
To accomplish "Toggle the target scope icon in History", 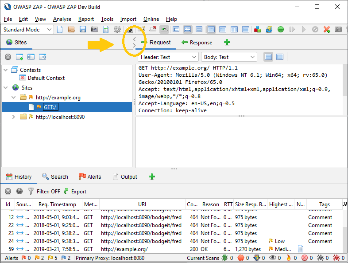I will pyautogui.click(x=8, y=192).
